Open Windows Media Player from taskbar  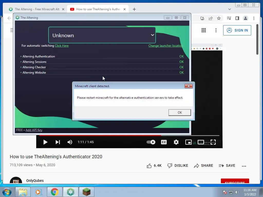point(38,192)
